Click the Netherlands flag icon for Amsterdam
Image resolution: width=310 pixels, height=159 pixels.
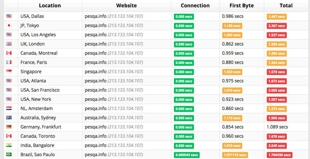[x=9, y=108]
